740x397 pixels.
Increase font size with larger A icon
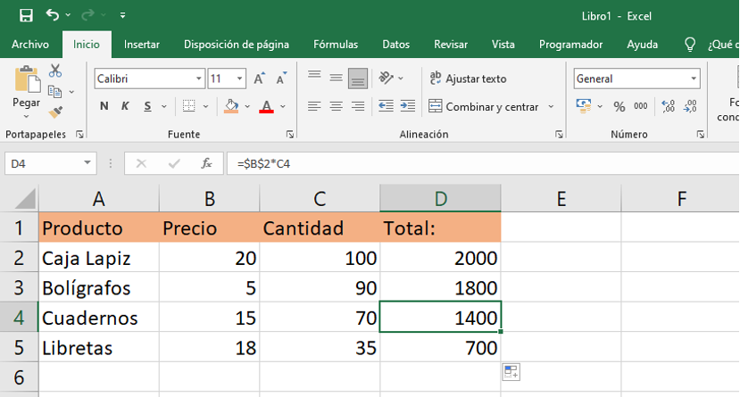[259, 79]
